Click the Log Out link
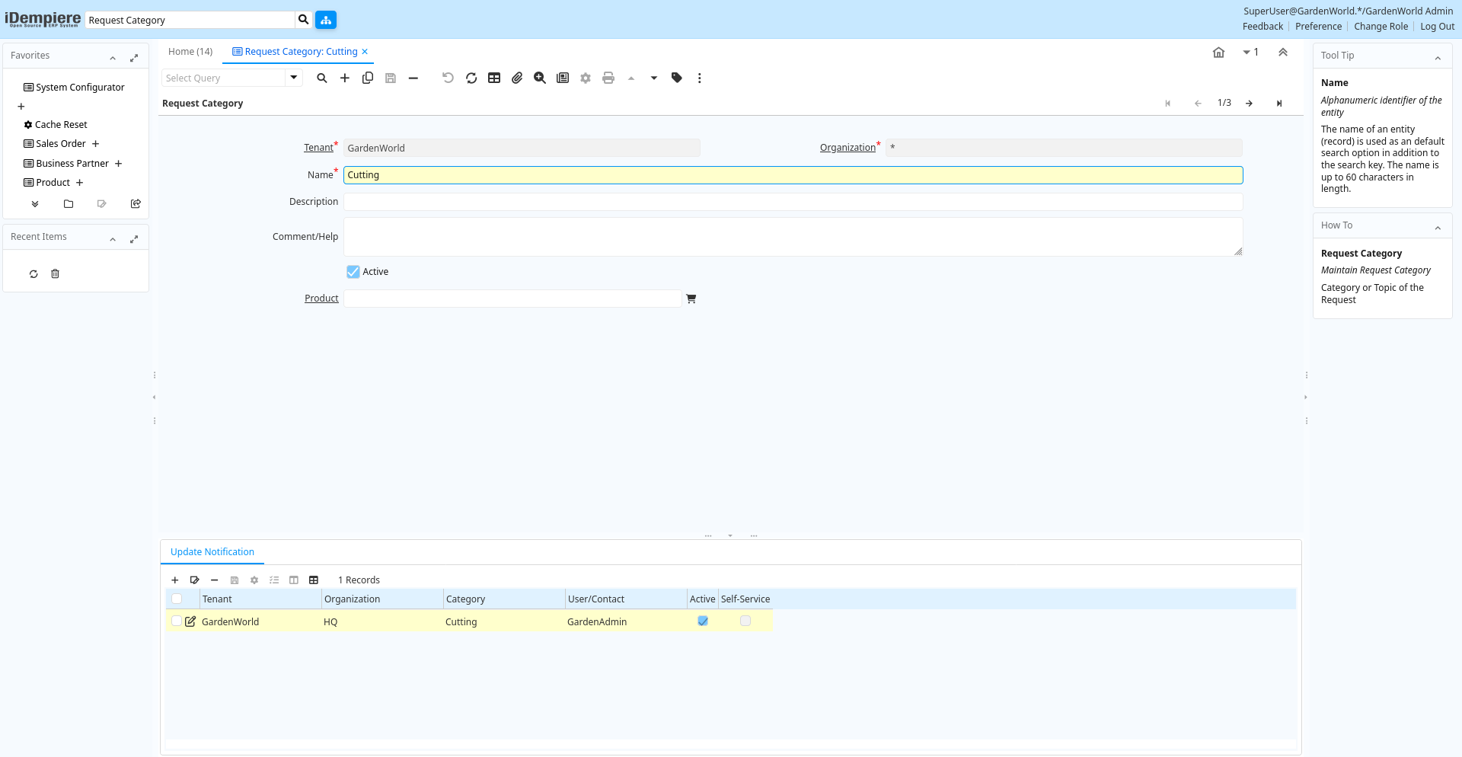The image size is (1462, 757). 1437,27
